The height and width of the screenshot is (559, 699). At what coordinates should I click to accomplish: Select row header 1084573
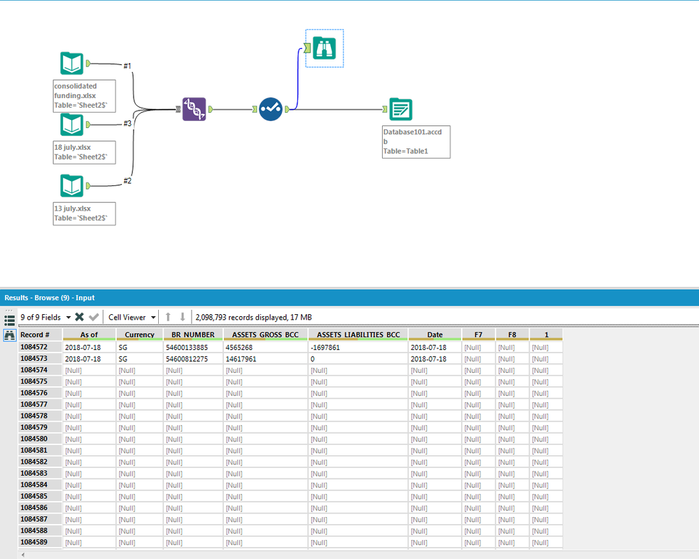[39, 358]
